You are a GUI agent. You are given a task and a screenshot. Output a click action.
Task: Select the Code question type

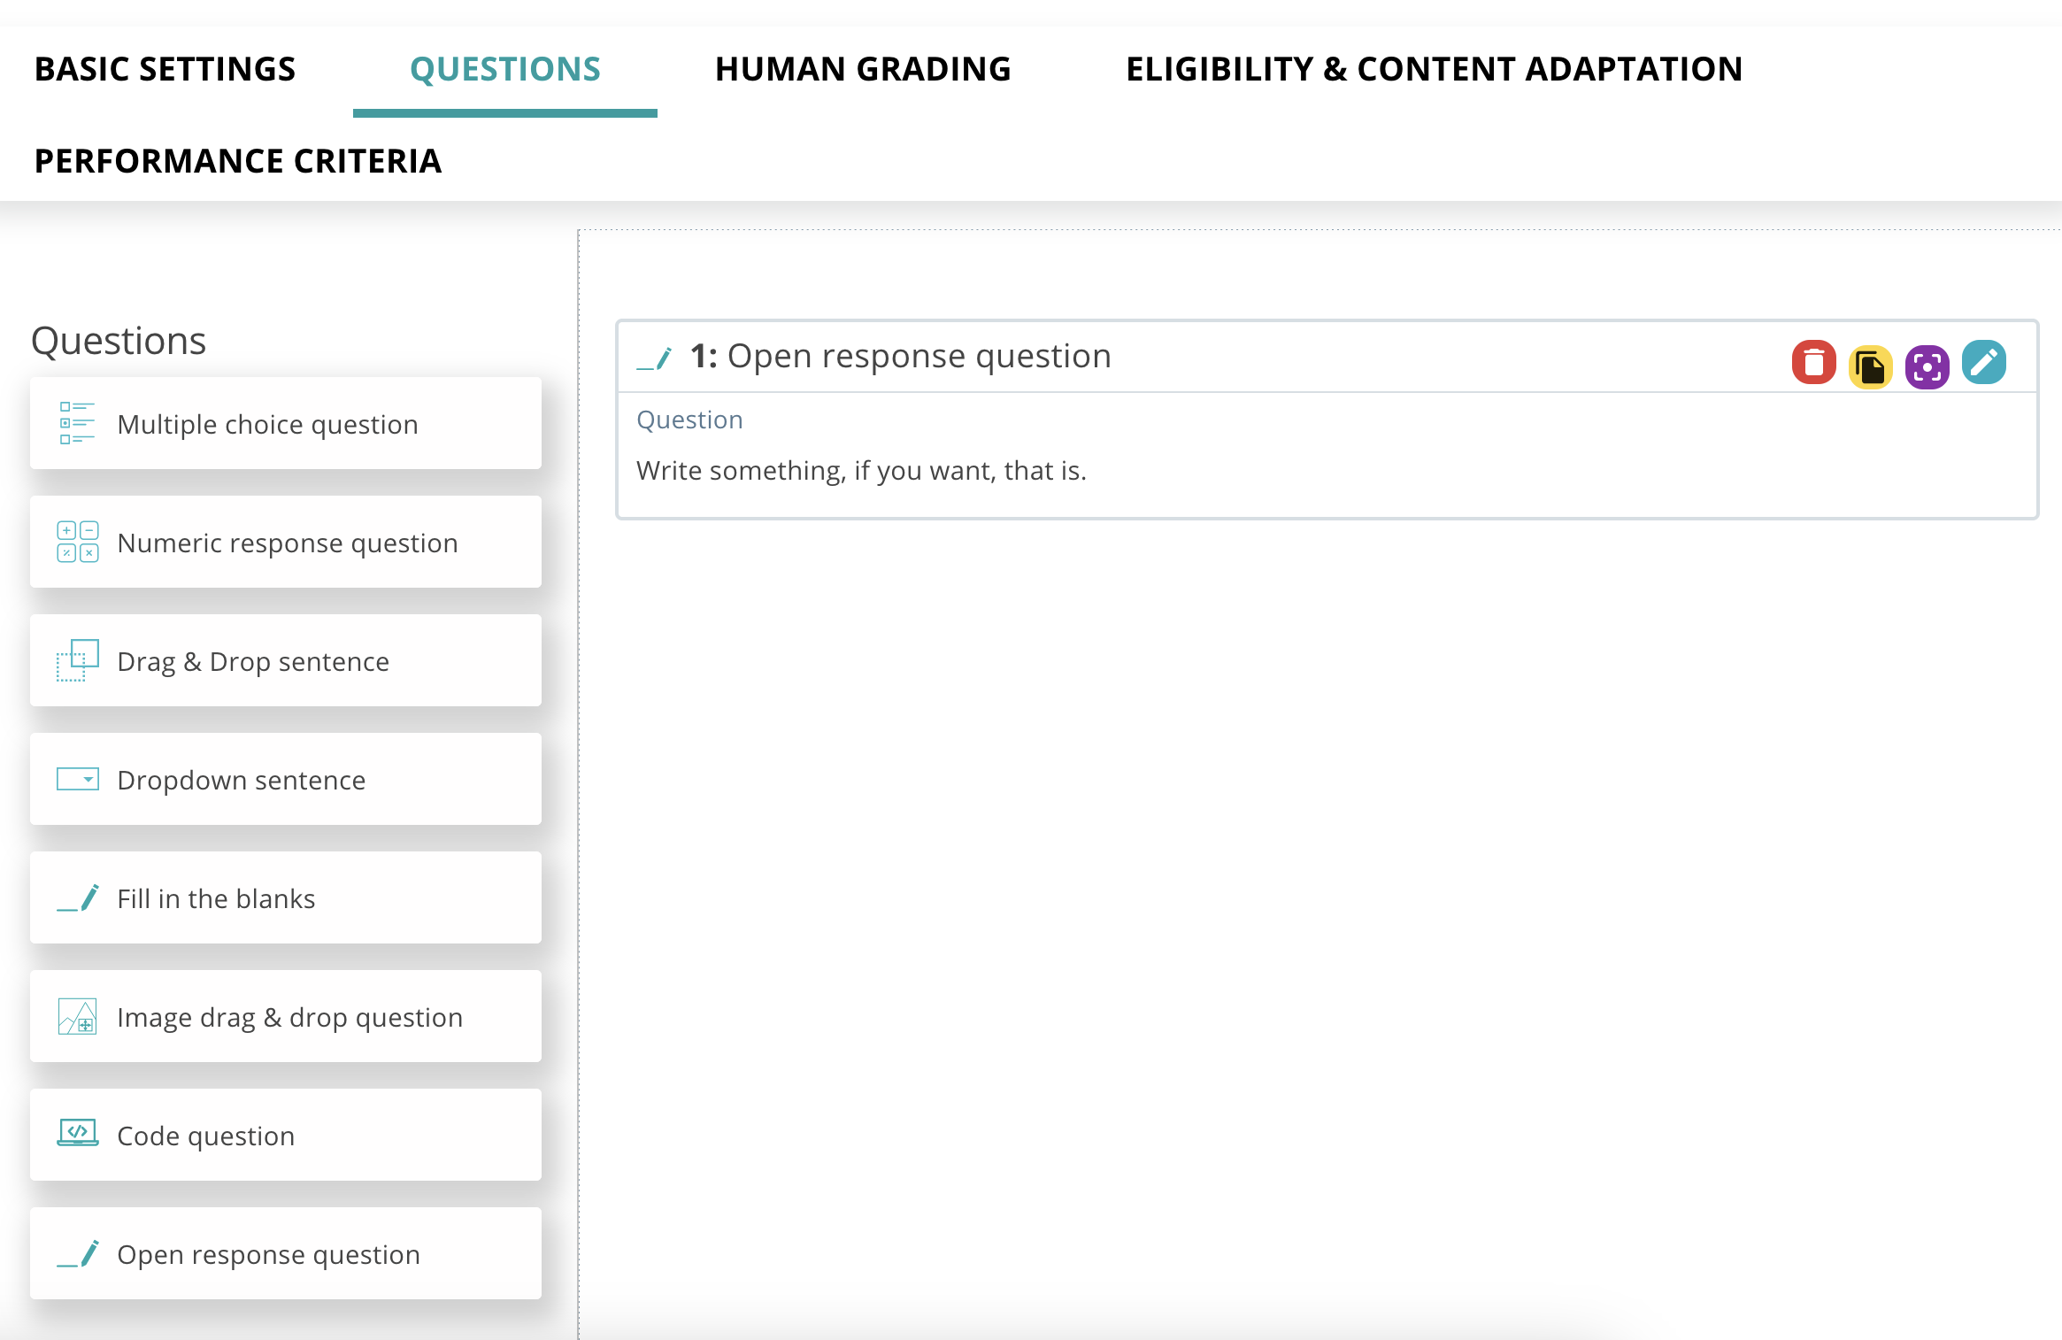click(286, 1136)
